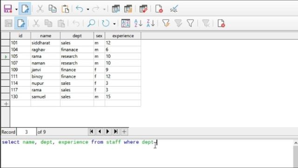Go to First Record button
Screen dimensions: 298x168
91,132
